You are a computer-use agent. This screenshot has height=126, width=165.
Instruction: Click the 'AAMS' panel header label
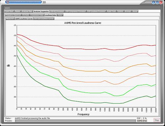(x=7, y=8)
